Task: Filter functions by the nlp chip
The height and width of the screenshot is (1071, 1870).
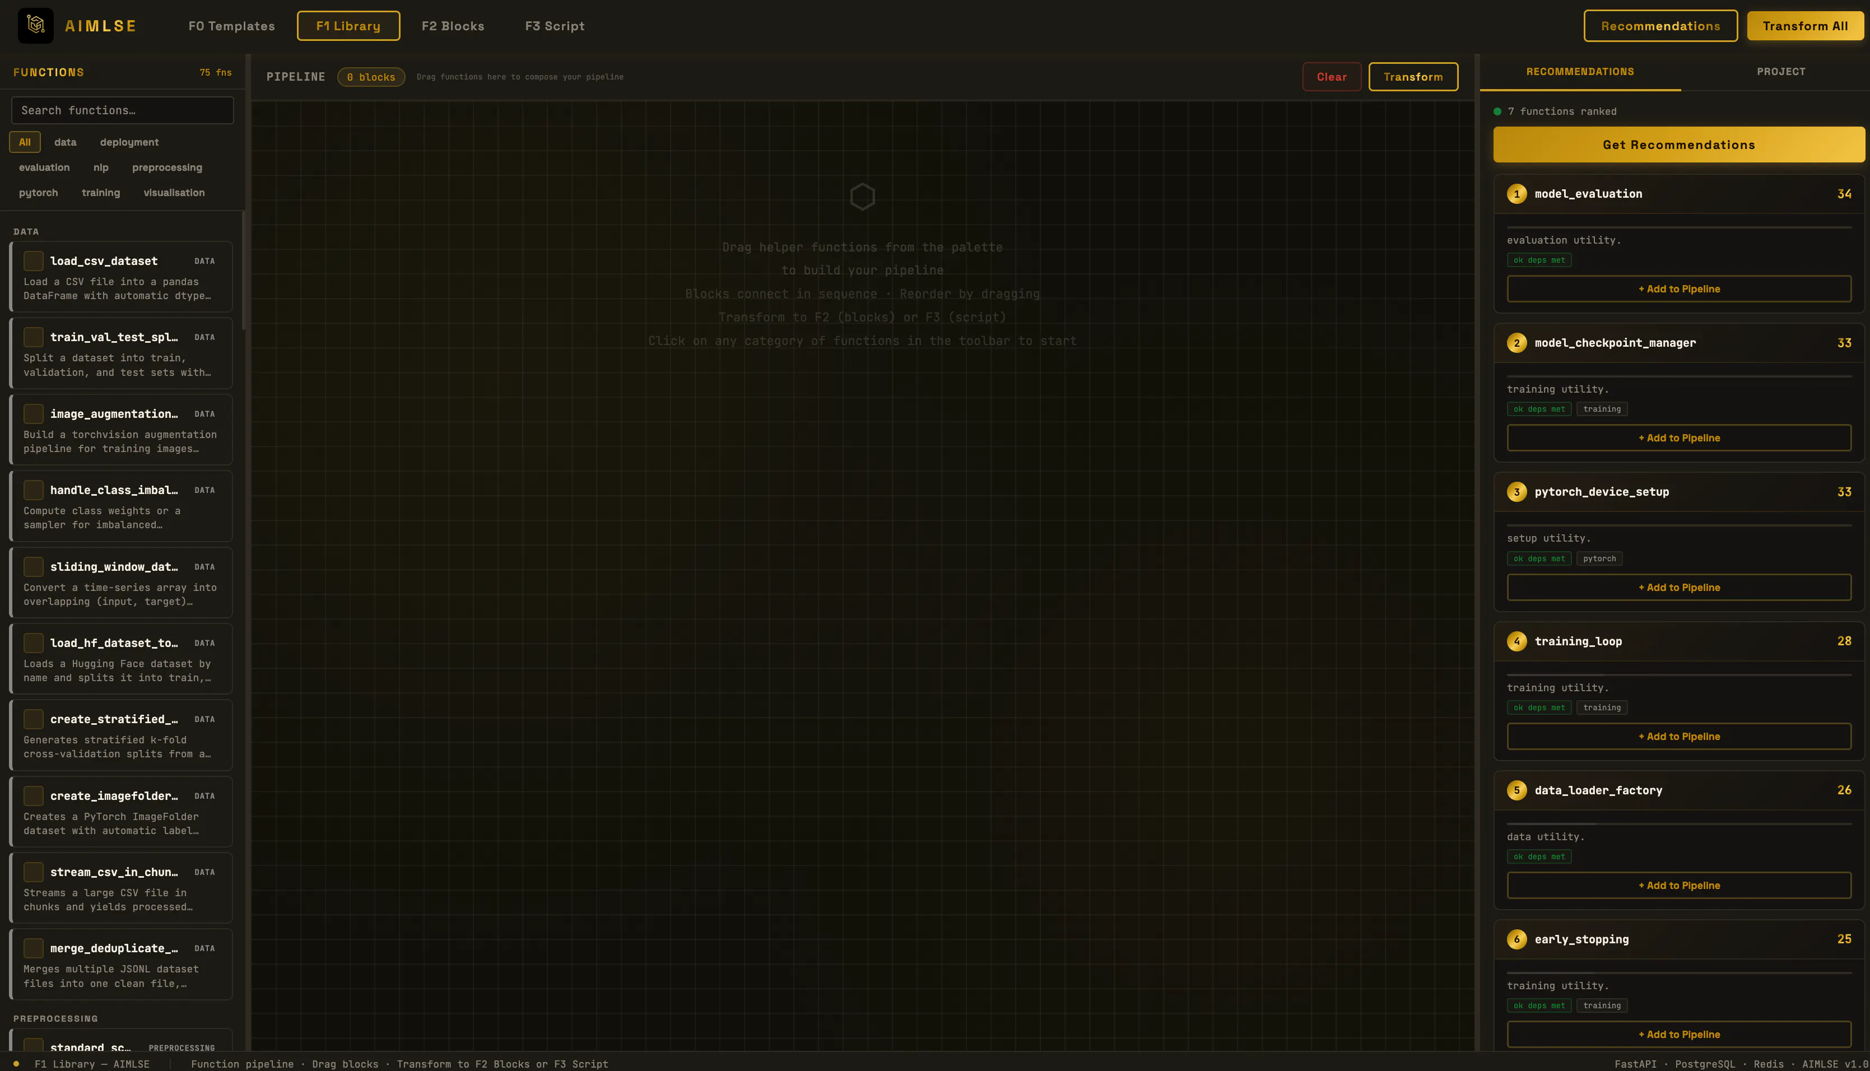Action: tap(101, 167)
